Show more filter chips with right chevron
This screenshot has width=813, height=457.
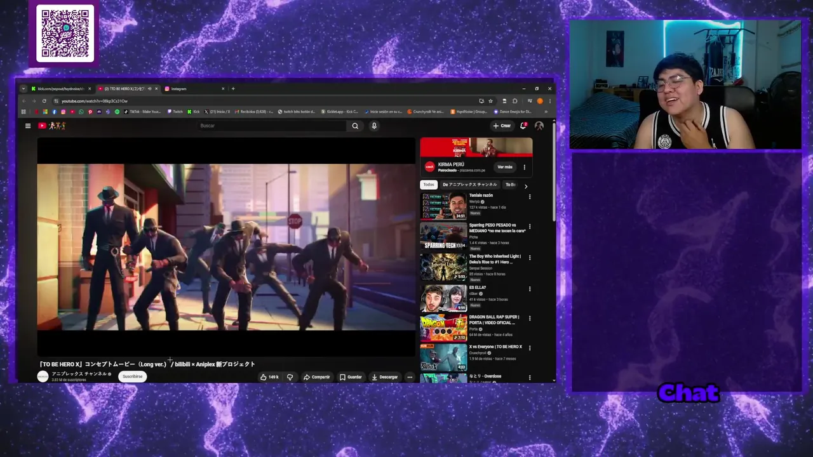[x=525, y=186]
